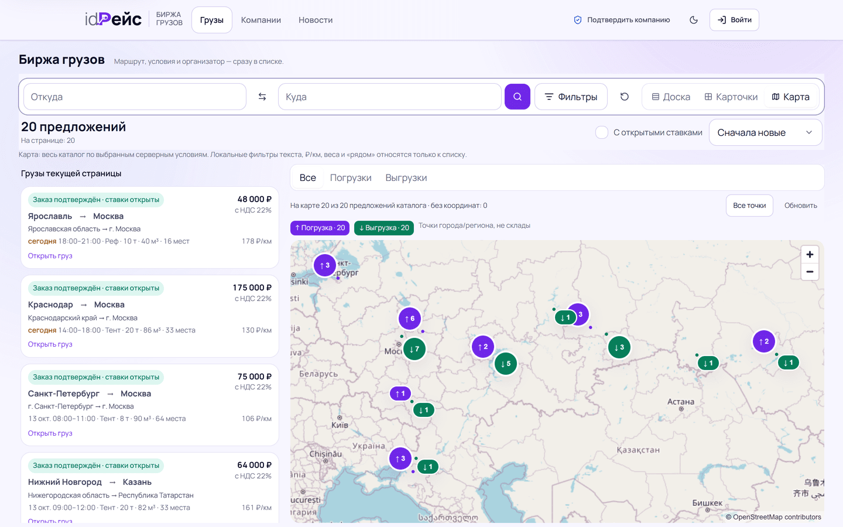The width and height of the screenshot is (843, 527).
Task: Click the Войти login button
Action: [734, 20]
